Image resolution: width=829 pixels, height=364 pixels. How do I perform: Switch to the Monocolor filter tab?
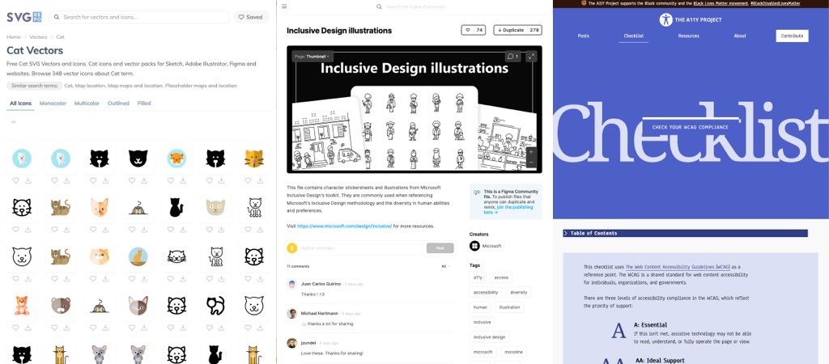[x=53, y=104]
